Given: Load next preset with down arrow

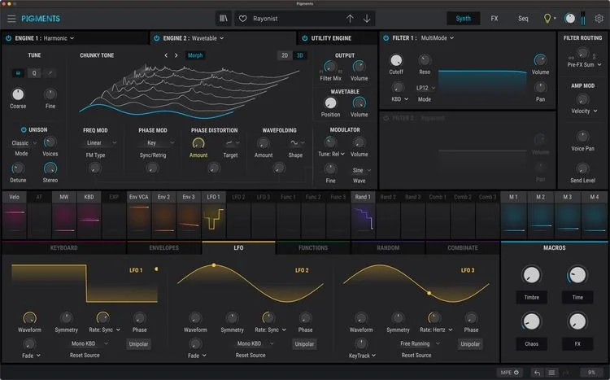Looking at the screenshot, I should click(367, 18).
